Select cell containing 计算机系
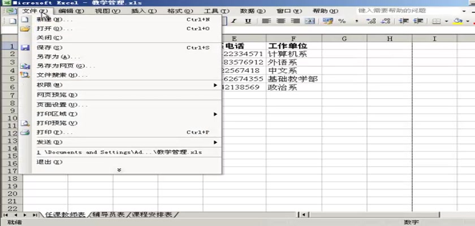Screen dimensions: 475x226 click(294, 54)
